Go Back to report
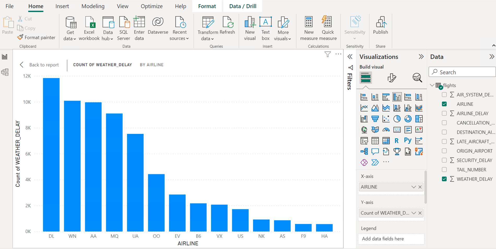Viewport: 496px width, 249px height. click(x=39, y=65)
